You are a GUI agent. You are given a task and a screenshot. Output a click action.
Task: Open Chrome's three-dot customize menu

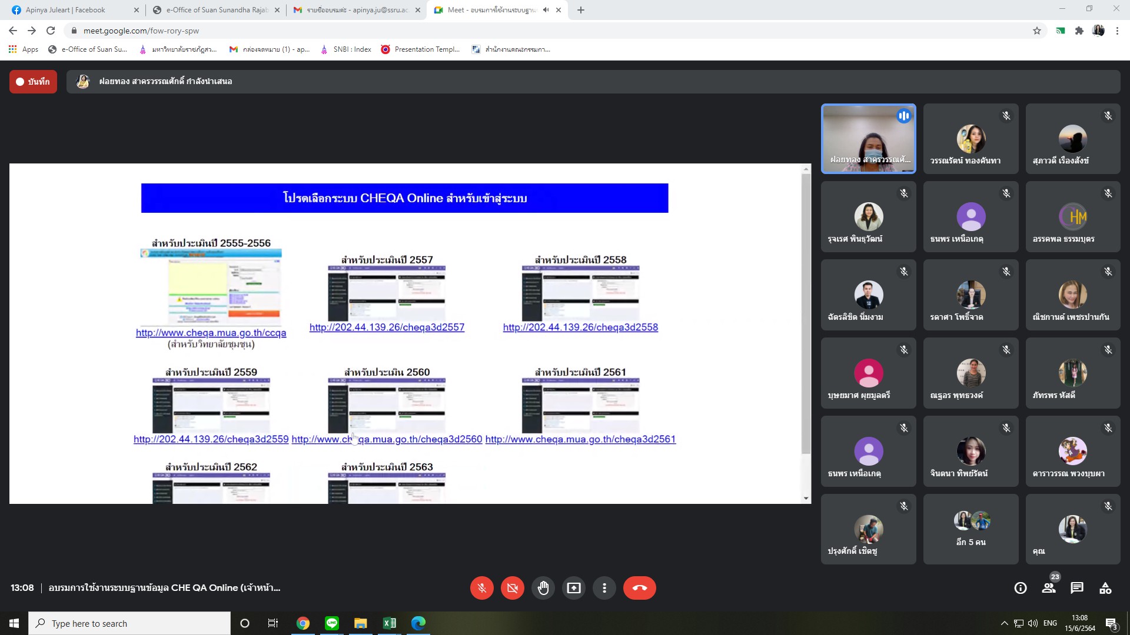(1117, 31)
